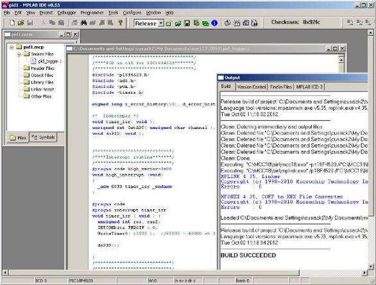Collapse the pid1.mcp project tree node
The width and height of the screenshot is (376, 285).
[x=12, y=47]
